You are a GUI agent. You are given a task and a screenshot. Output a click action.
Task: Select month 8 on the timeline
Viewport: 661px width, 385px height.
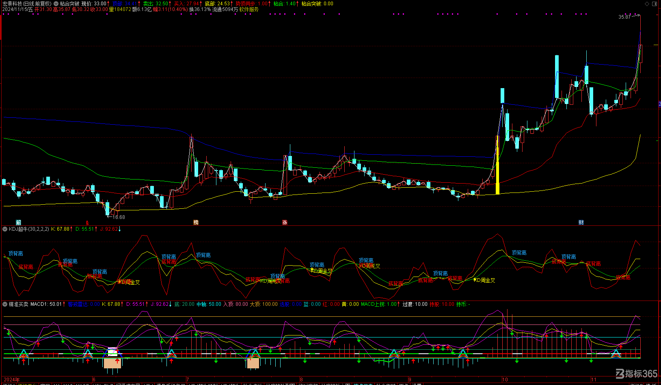pos(301,380)
